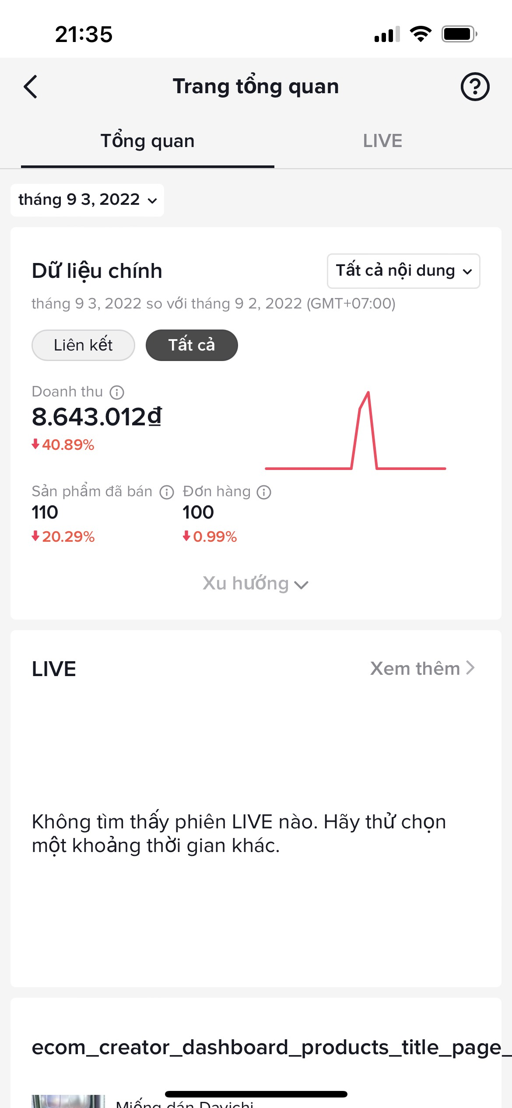
Task: Tap the Wi-Fi status icon
Action: click(421, 34)
